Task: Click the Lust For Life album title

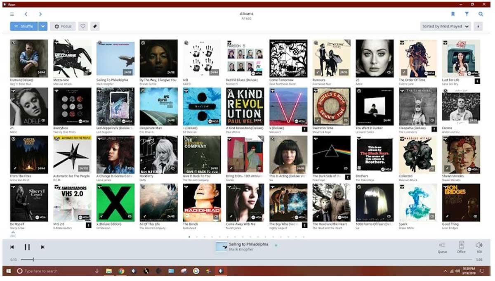Action: click(x=450, y=80)
